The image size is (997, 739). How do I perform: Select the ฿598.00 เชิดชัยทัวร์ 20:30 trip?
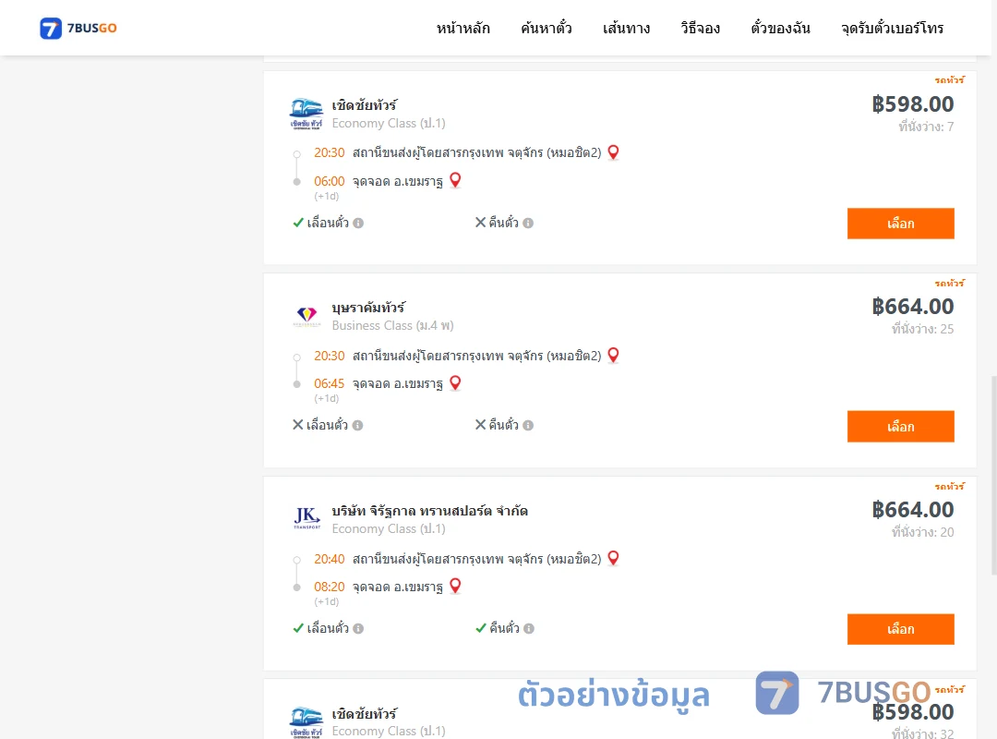[900, 224]
